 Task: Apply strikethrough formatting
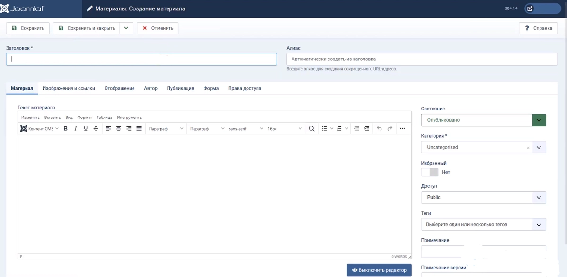[96, 129]
